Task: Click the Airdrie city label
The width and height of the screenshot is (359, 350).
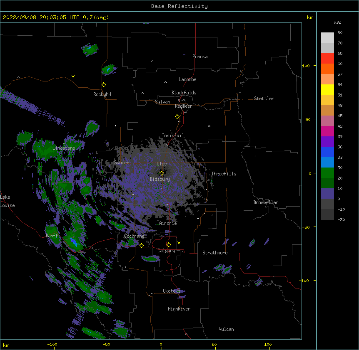Action: pos(168,223)
